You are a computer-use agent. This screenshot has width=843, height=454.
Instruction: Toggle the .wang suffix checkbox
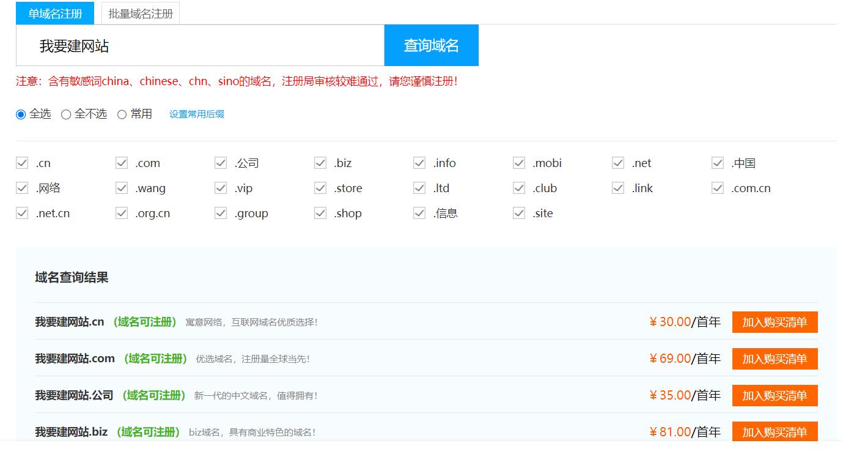121,187
